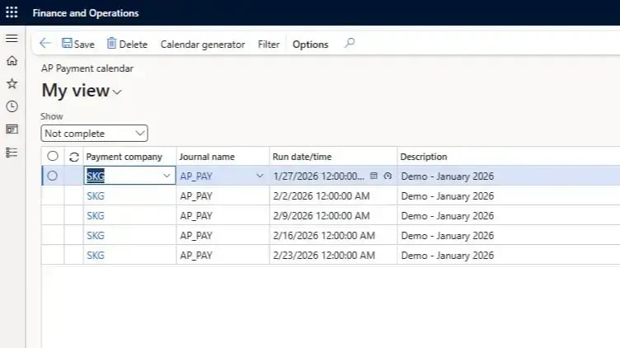Image resolution: width=620 pixels, height=348 pixels.
Task: Click the Description column header
Action: pos(424,157)
